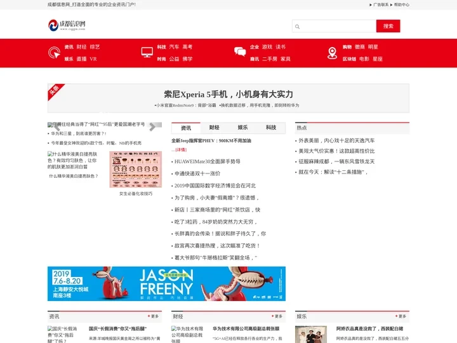
Task: Click 更多 in bottom 财经 section
Action: [x=277, y=316]
